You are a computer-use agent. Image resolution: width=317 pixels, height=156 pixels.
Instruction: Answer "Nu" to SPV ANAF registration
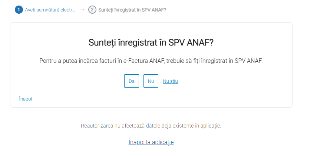[151, 81]
